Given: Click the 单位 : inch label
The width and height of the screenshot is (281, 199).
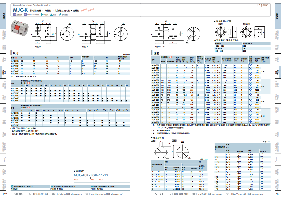Looking at the screenshot, I should pyautogui.click(x=267, y=142).
